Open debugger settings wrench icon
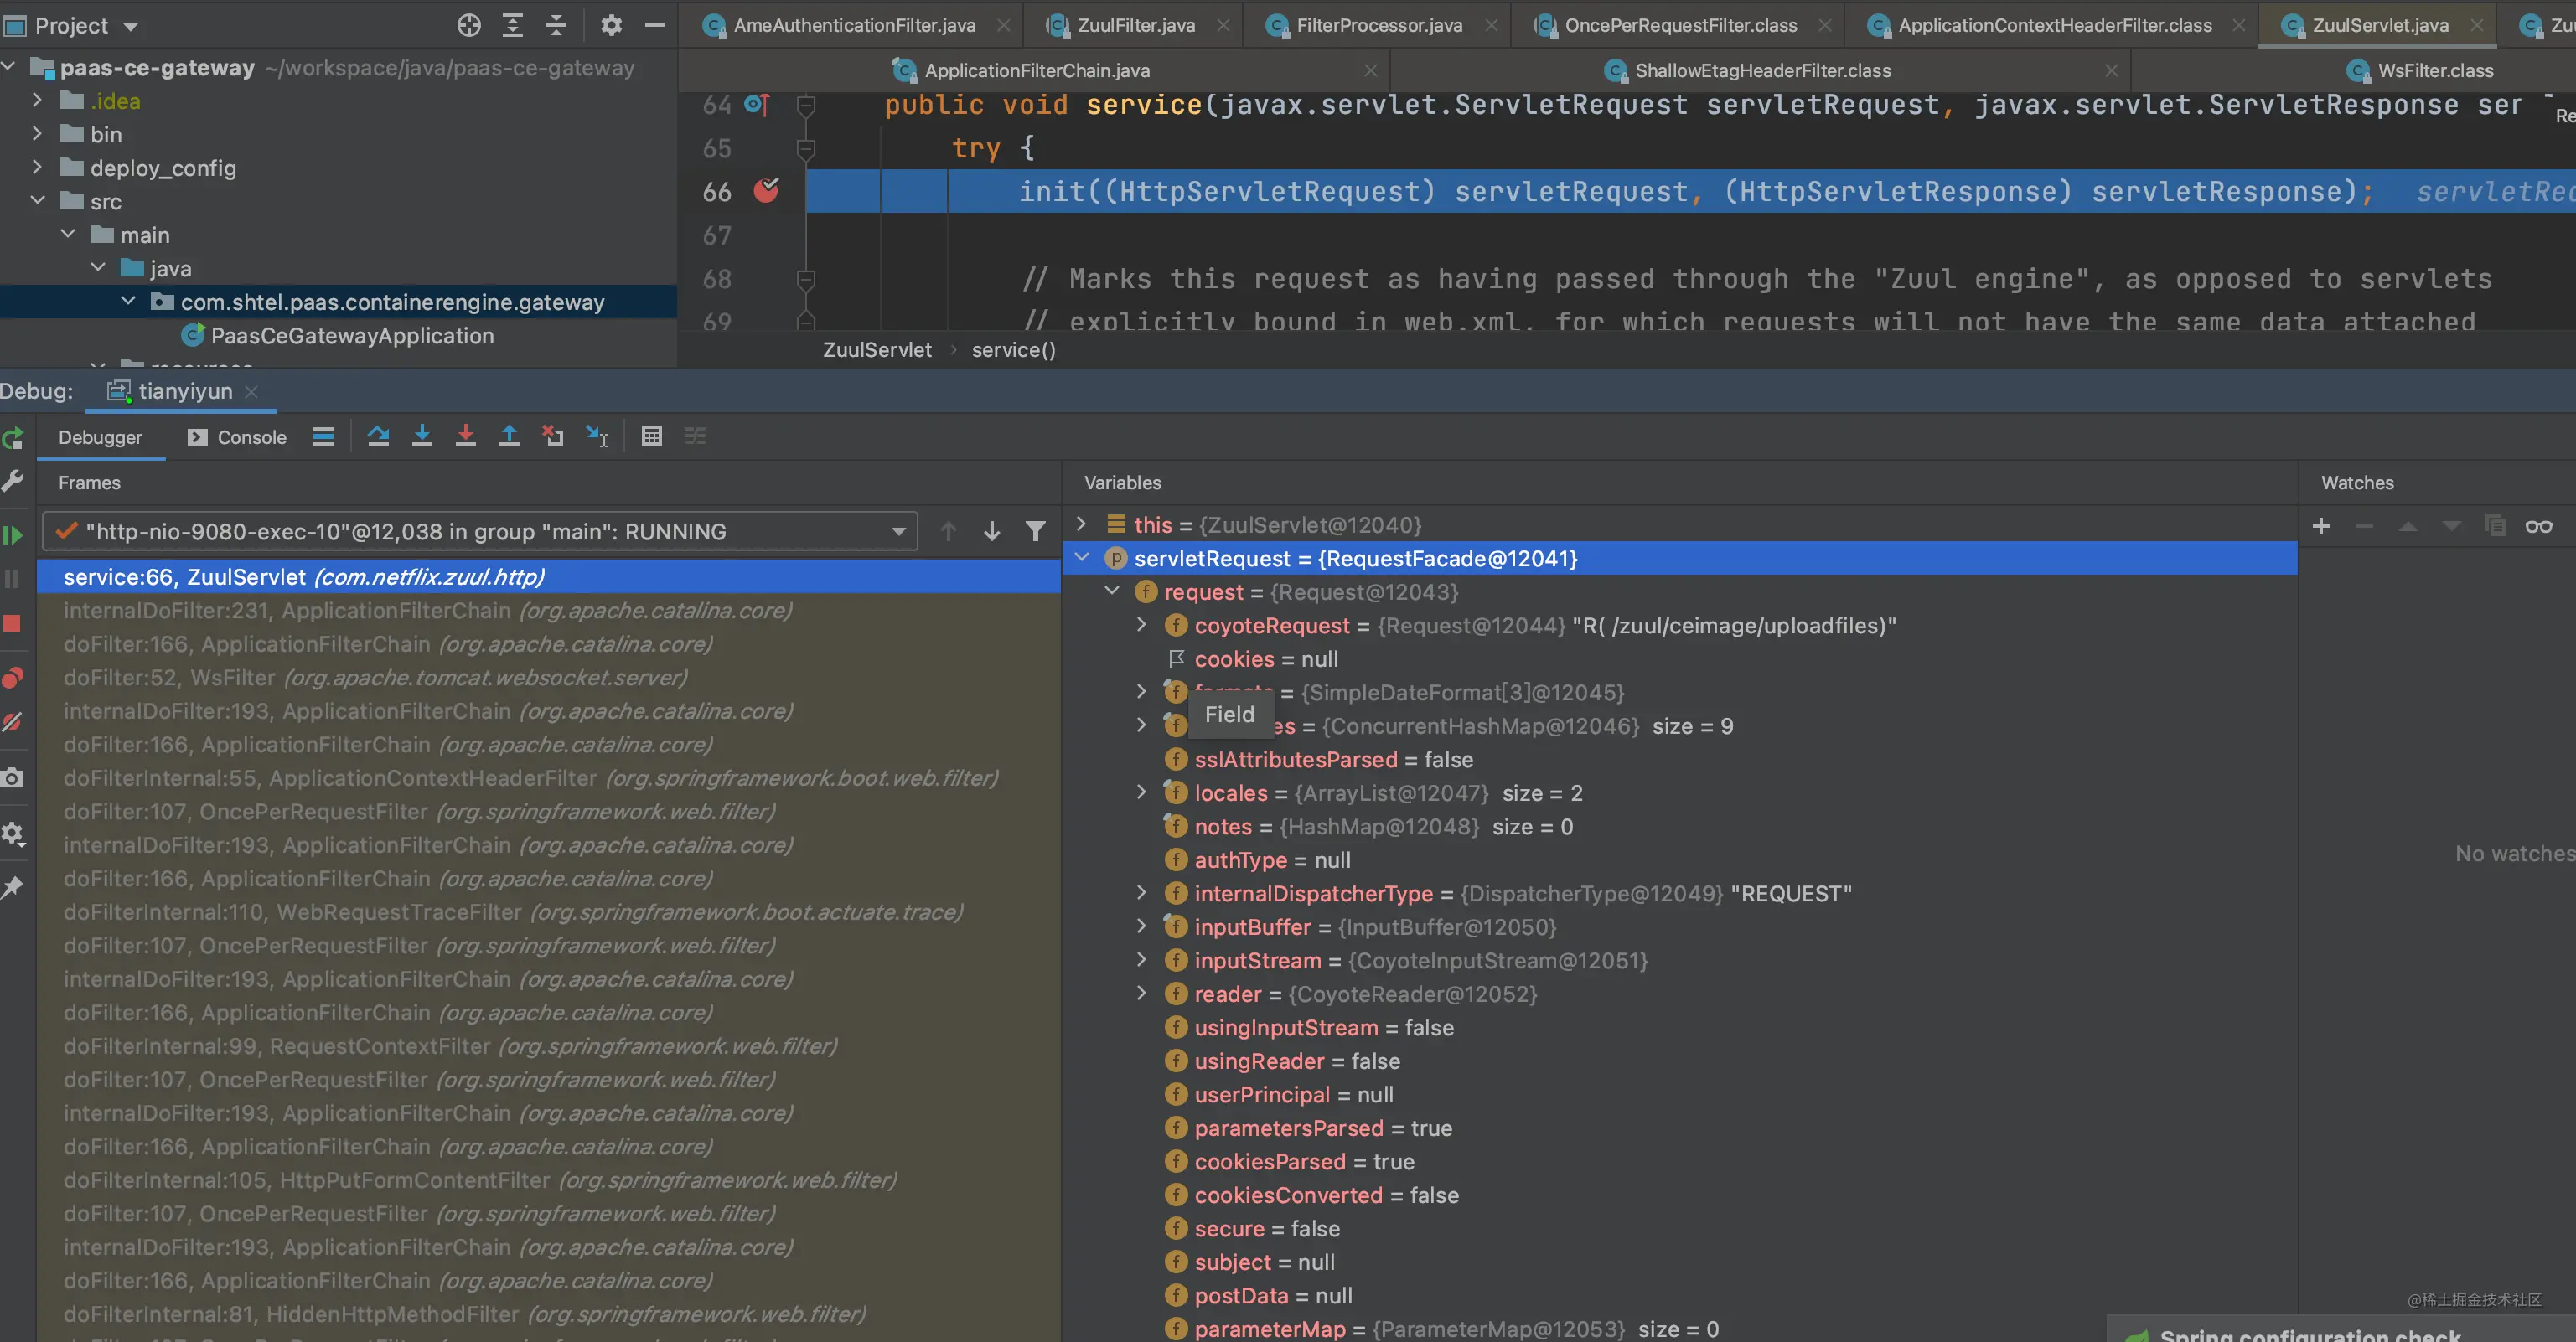 click(13, 482)
